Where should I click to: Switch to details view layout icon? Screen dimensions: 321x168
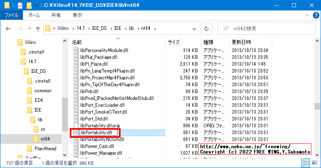tap(306, 163)
